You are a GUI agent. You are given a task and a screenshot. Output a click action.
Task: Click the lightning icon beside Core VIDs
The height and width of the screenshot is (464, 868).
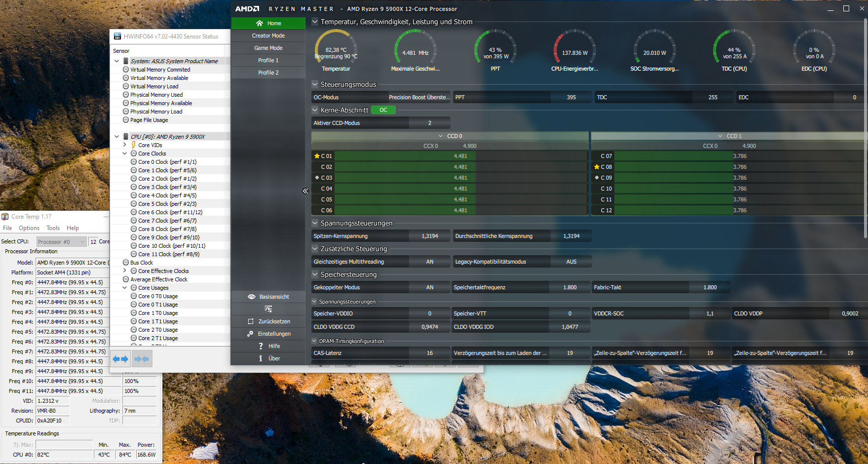coord(133,145)
